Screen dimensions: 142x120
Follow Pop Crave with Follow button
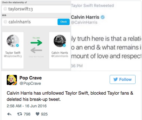[x=123, y=79]
